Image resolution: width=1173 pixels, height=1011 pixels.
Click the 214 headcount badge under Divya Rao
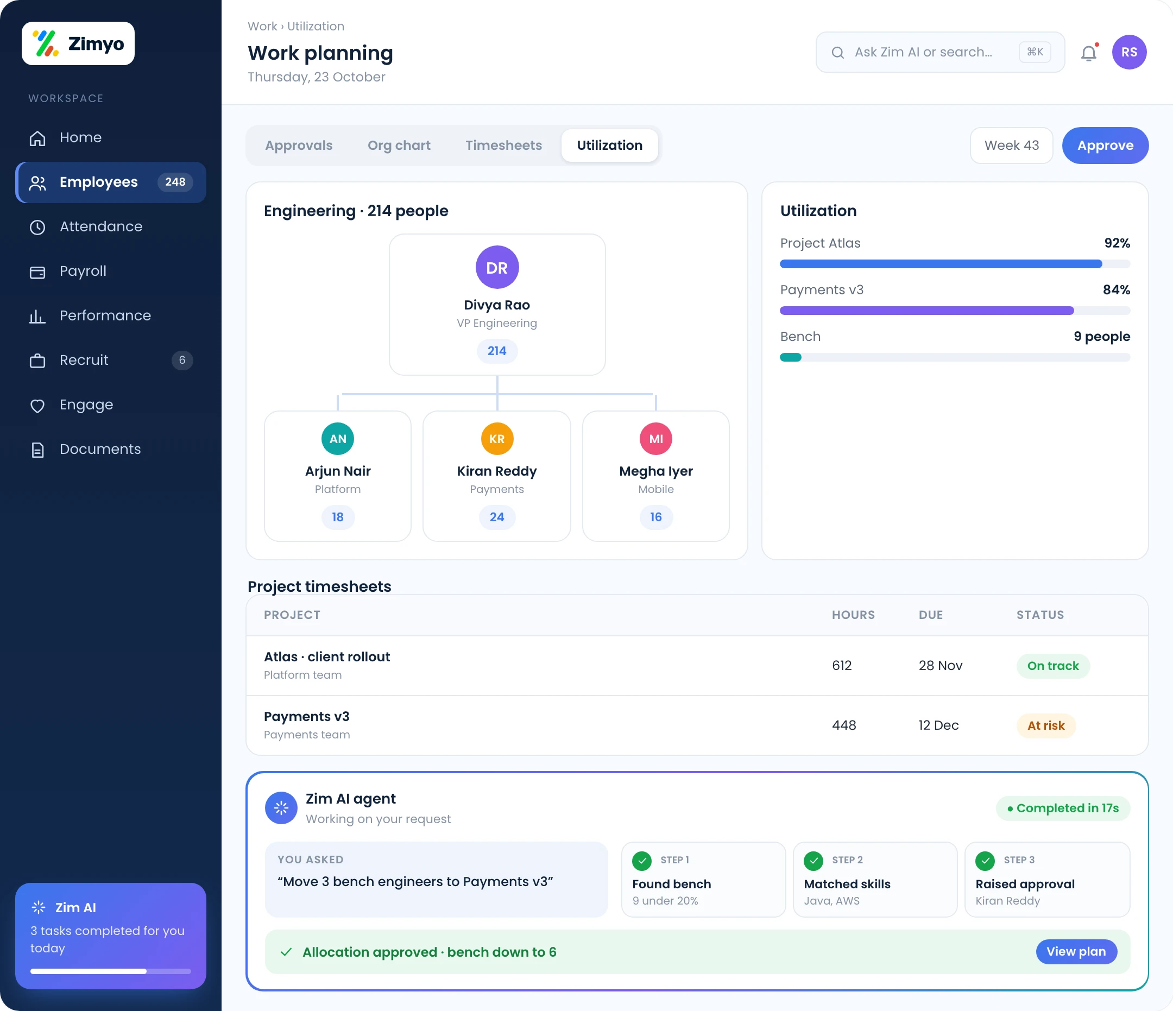pyautogui.click(x=497, y=351)
